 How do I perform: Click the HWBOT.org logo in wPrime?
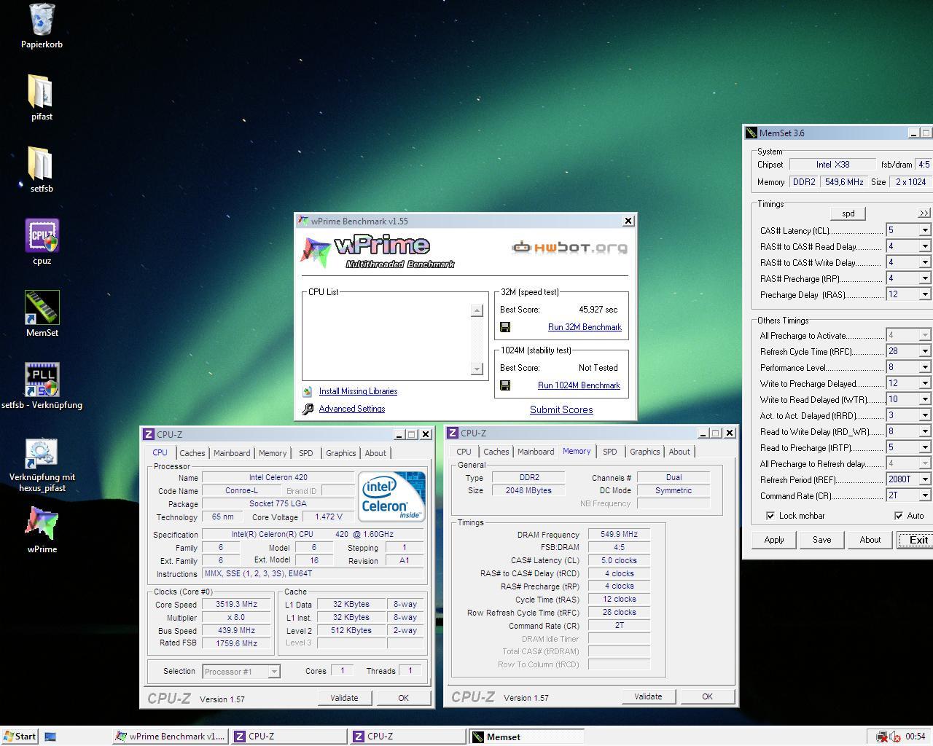click(x=569, y=248)
